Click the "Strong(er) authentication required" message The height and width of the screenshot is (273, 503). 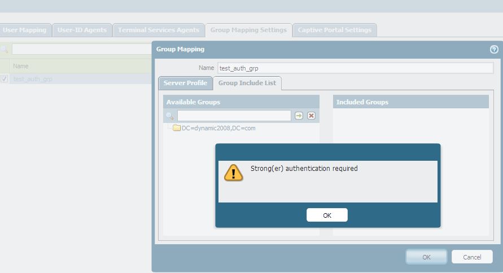tap(304, 169)
